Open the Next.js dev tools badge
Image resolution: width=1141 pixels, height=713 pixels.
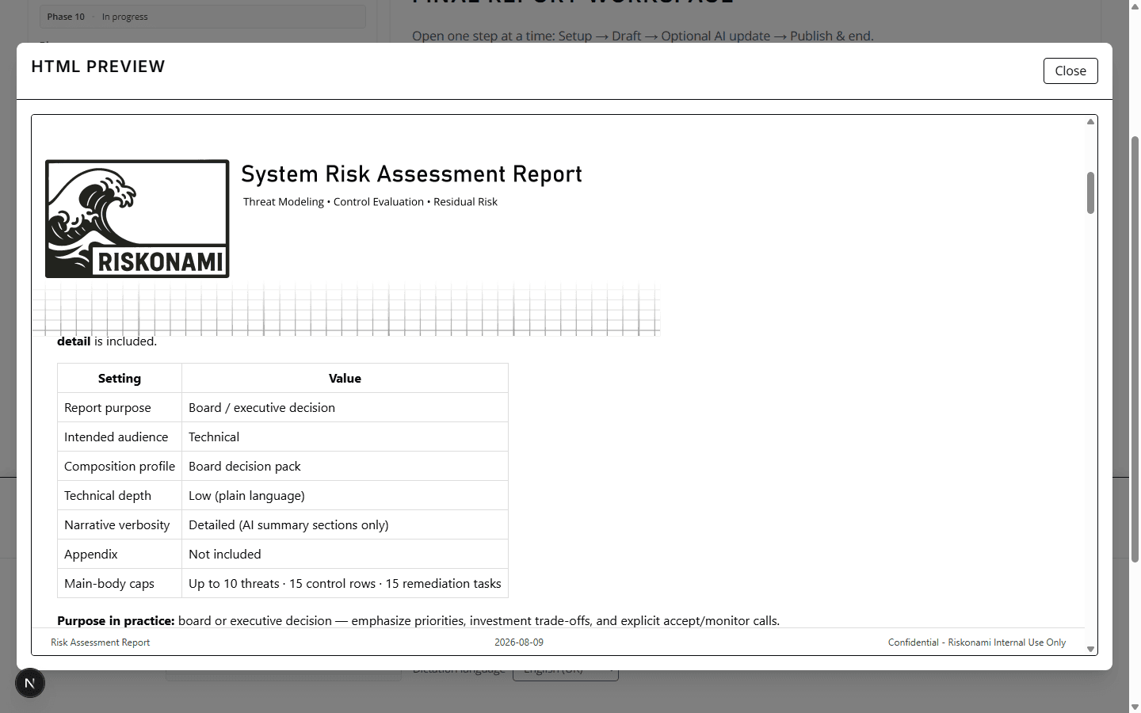[30, 683]
